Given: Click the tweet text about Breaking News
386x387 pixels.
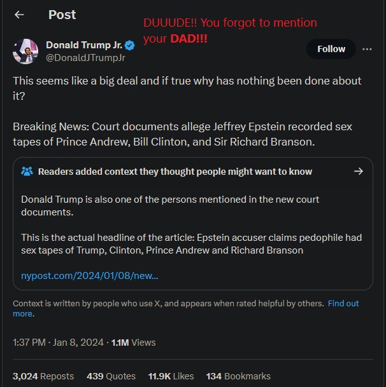Looking at the screenshot, I should tap(182, 134).
